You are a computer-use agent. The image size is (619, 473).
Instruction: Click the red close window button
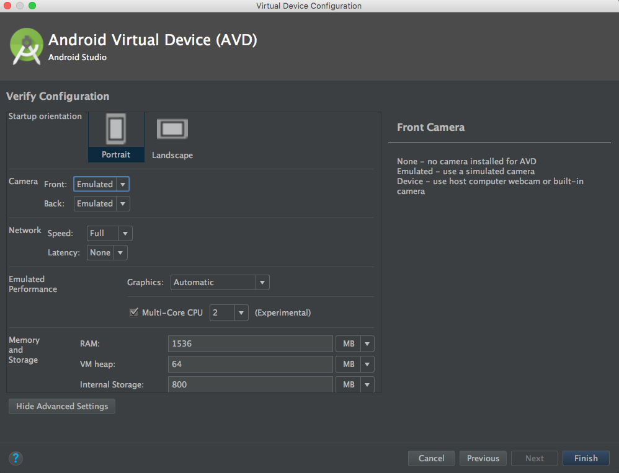7,6
